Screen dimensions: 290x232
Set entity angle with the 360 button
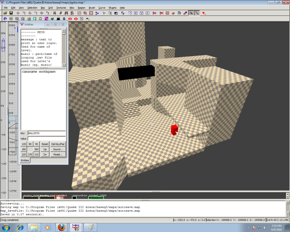tap(36, 149)
